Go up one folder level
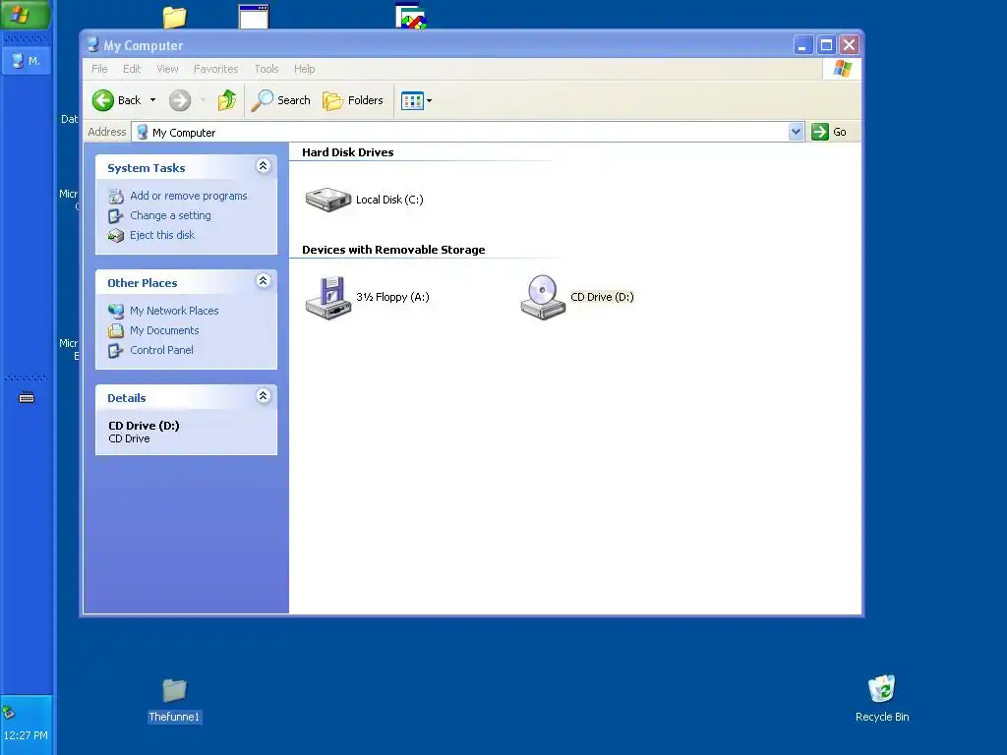Viewport: 1007px width, 755px height. click(x=227, y=100)
